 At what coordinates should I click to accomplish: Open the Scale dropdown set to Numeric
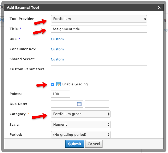81,125
